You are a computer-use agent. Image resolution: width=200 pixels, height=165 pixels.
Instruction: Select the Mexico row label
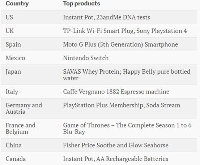15,58
